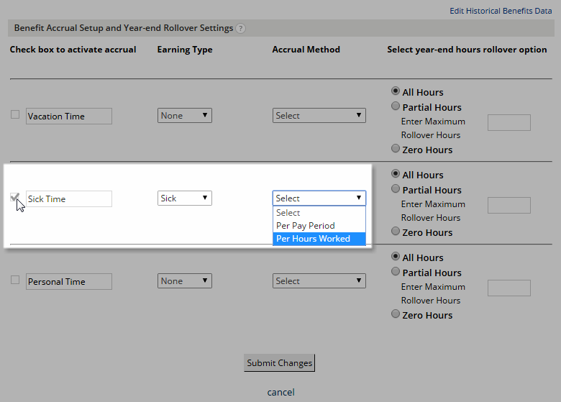Select Partial Hours radio for Sick Time
Image resolution: width=561 pixels, height=402 pixels.
396,188
